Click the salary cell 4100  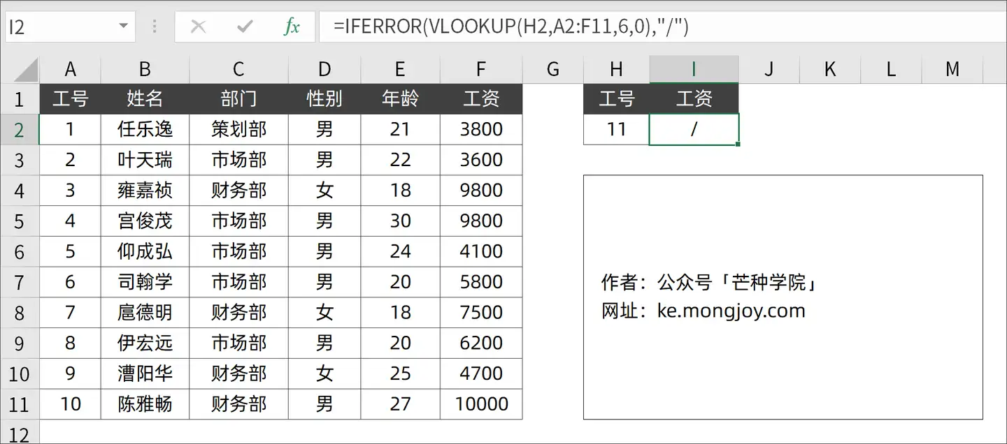[481, 251]
